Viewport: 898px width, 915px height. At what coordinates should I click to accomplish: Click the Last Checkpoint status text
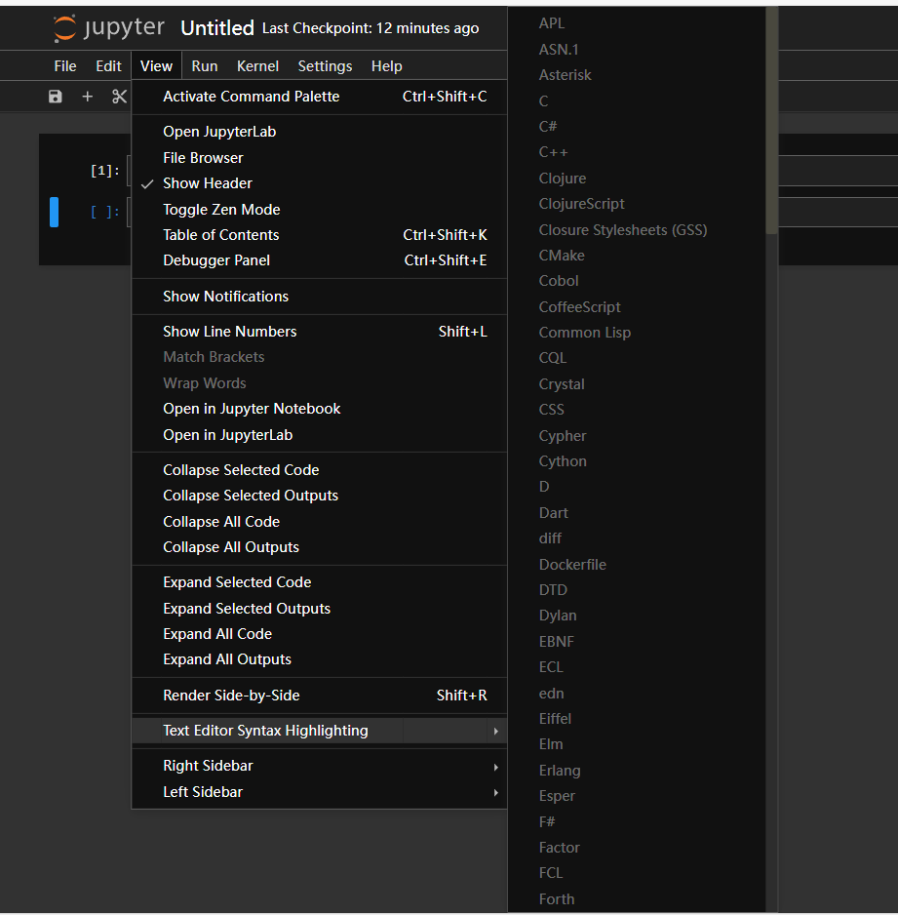[x=371, y=28]
